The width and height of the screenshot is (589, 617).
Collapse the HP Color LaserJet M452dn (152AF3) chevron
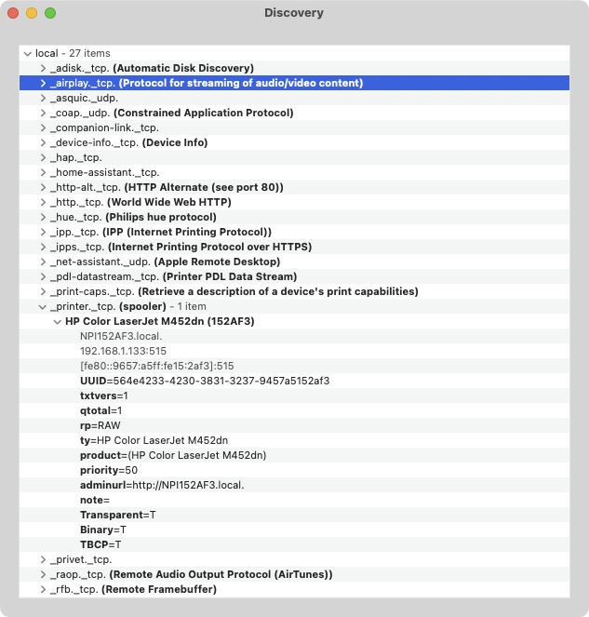(58, 322)
